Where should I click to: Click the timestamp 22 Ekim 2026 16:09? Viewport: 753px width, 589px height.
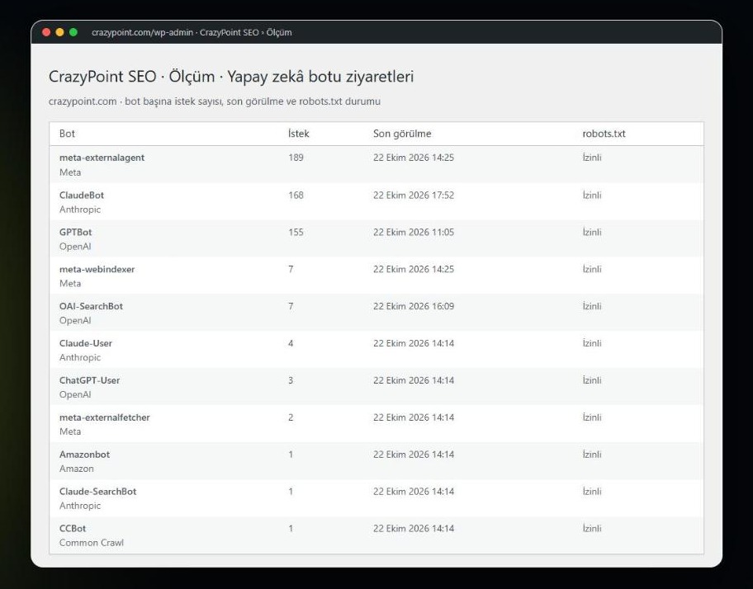(414, 306)
